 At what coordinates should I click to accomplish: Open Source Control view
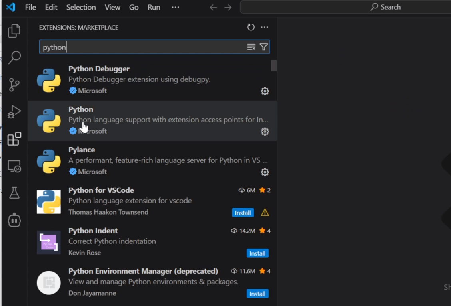(x=14, y=85)
